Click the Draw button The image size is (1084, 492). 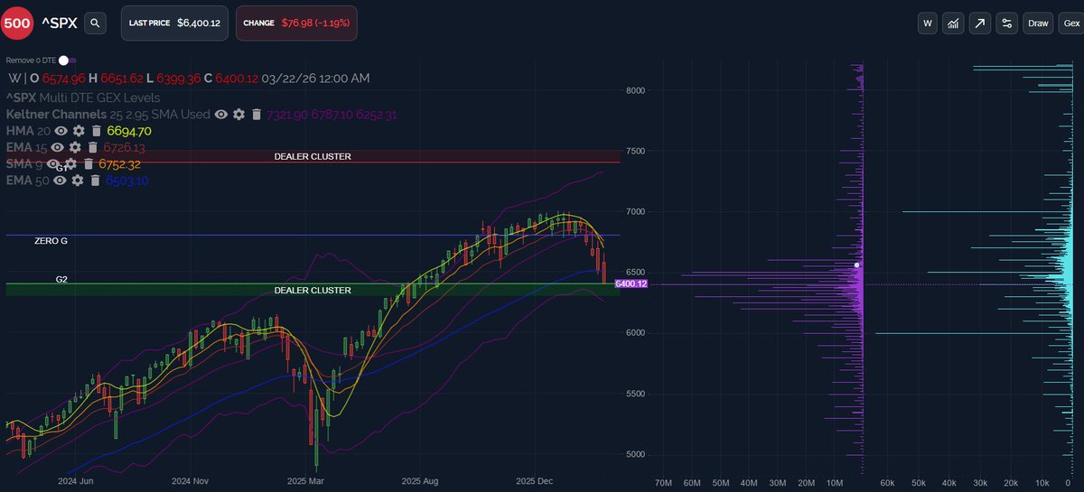point(1038,23)
